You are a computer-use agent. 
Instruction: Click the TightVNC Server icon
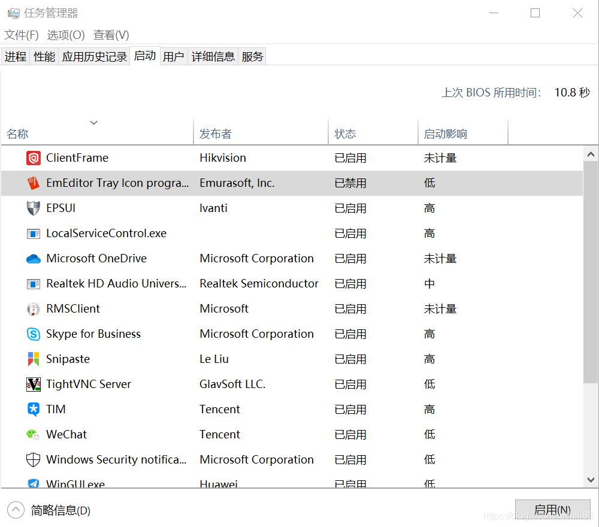click(x=33, y=384)
